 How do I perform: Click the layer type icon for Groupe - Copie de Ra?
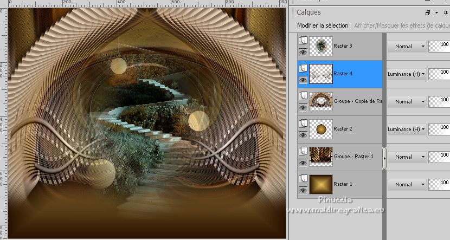pos(303,96)
